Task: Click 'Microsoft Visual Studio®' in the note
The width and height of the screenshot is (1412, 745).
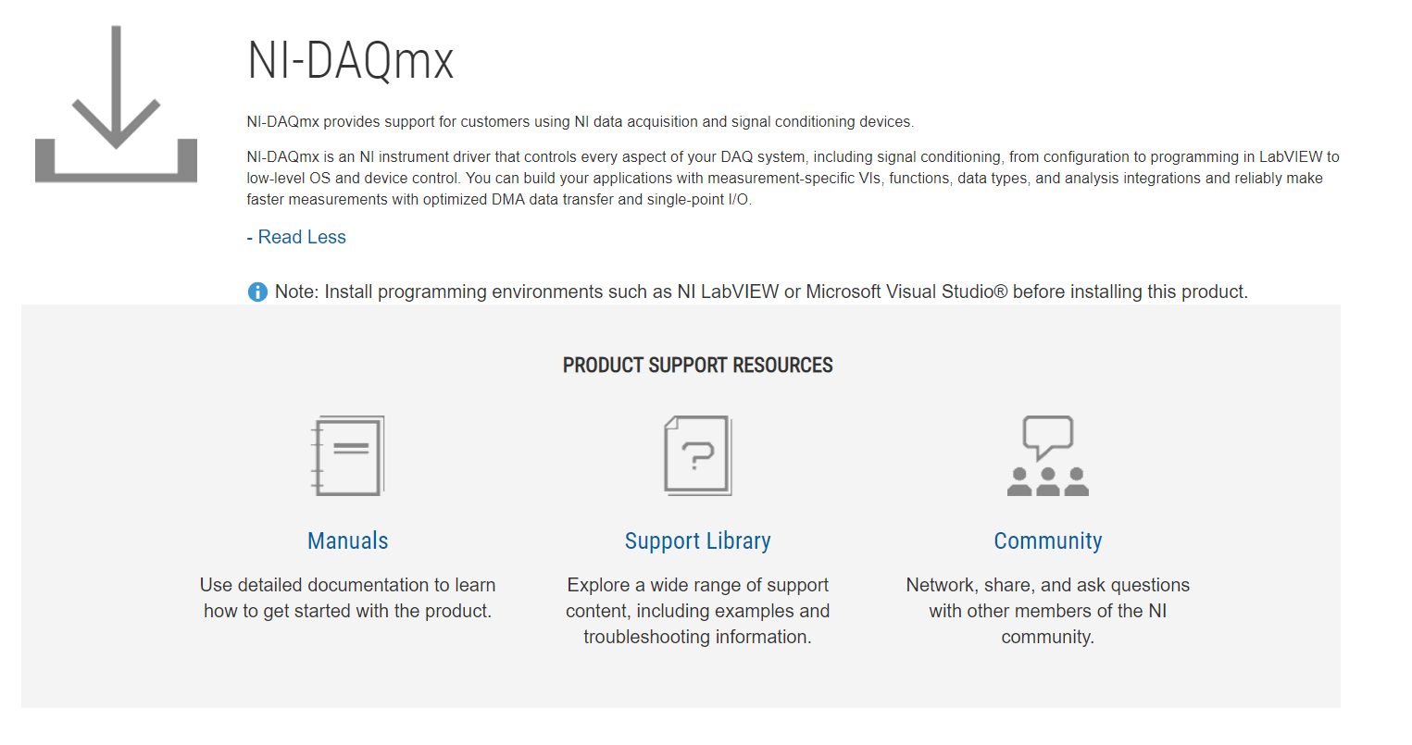Action: (906, 292)
